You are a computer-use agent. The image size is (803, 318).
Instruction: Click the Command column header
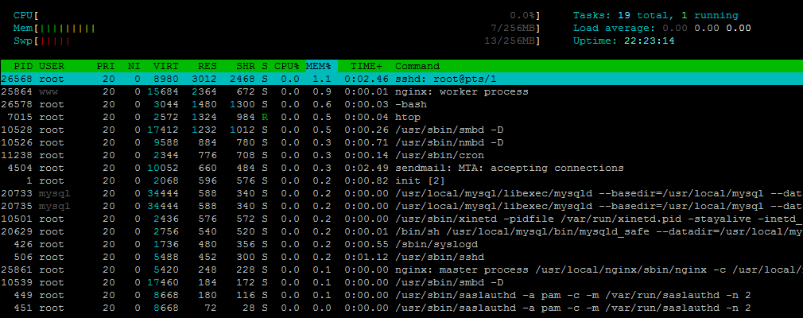tap(417, 66)
